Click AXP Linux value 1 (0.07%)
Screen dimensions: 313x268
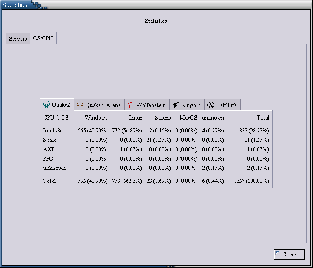click(x=131, y=149)
